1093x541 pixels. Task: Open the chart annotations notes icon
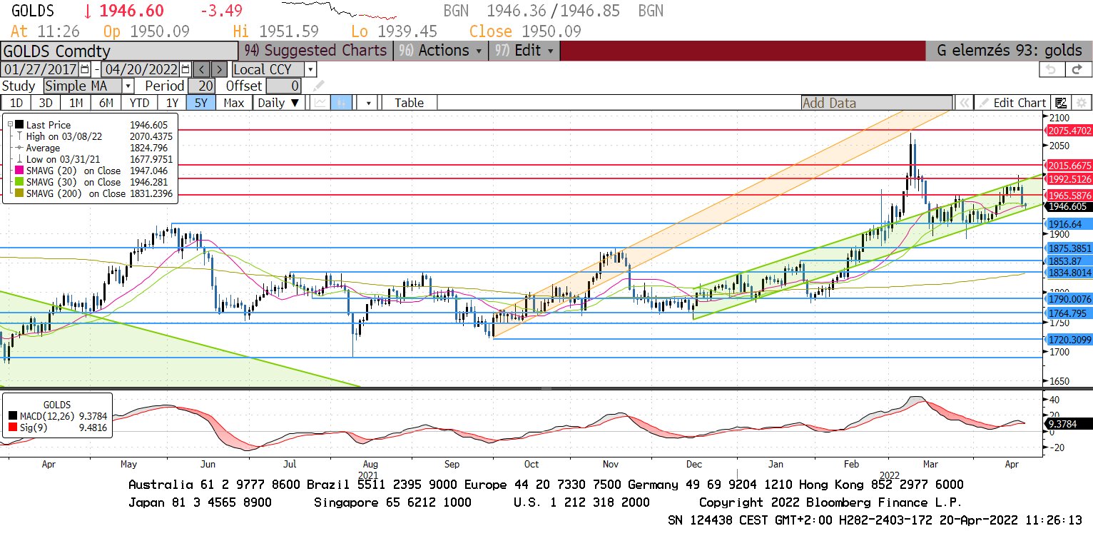click(1061, 103)
